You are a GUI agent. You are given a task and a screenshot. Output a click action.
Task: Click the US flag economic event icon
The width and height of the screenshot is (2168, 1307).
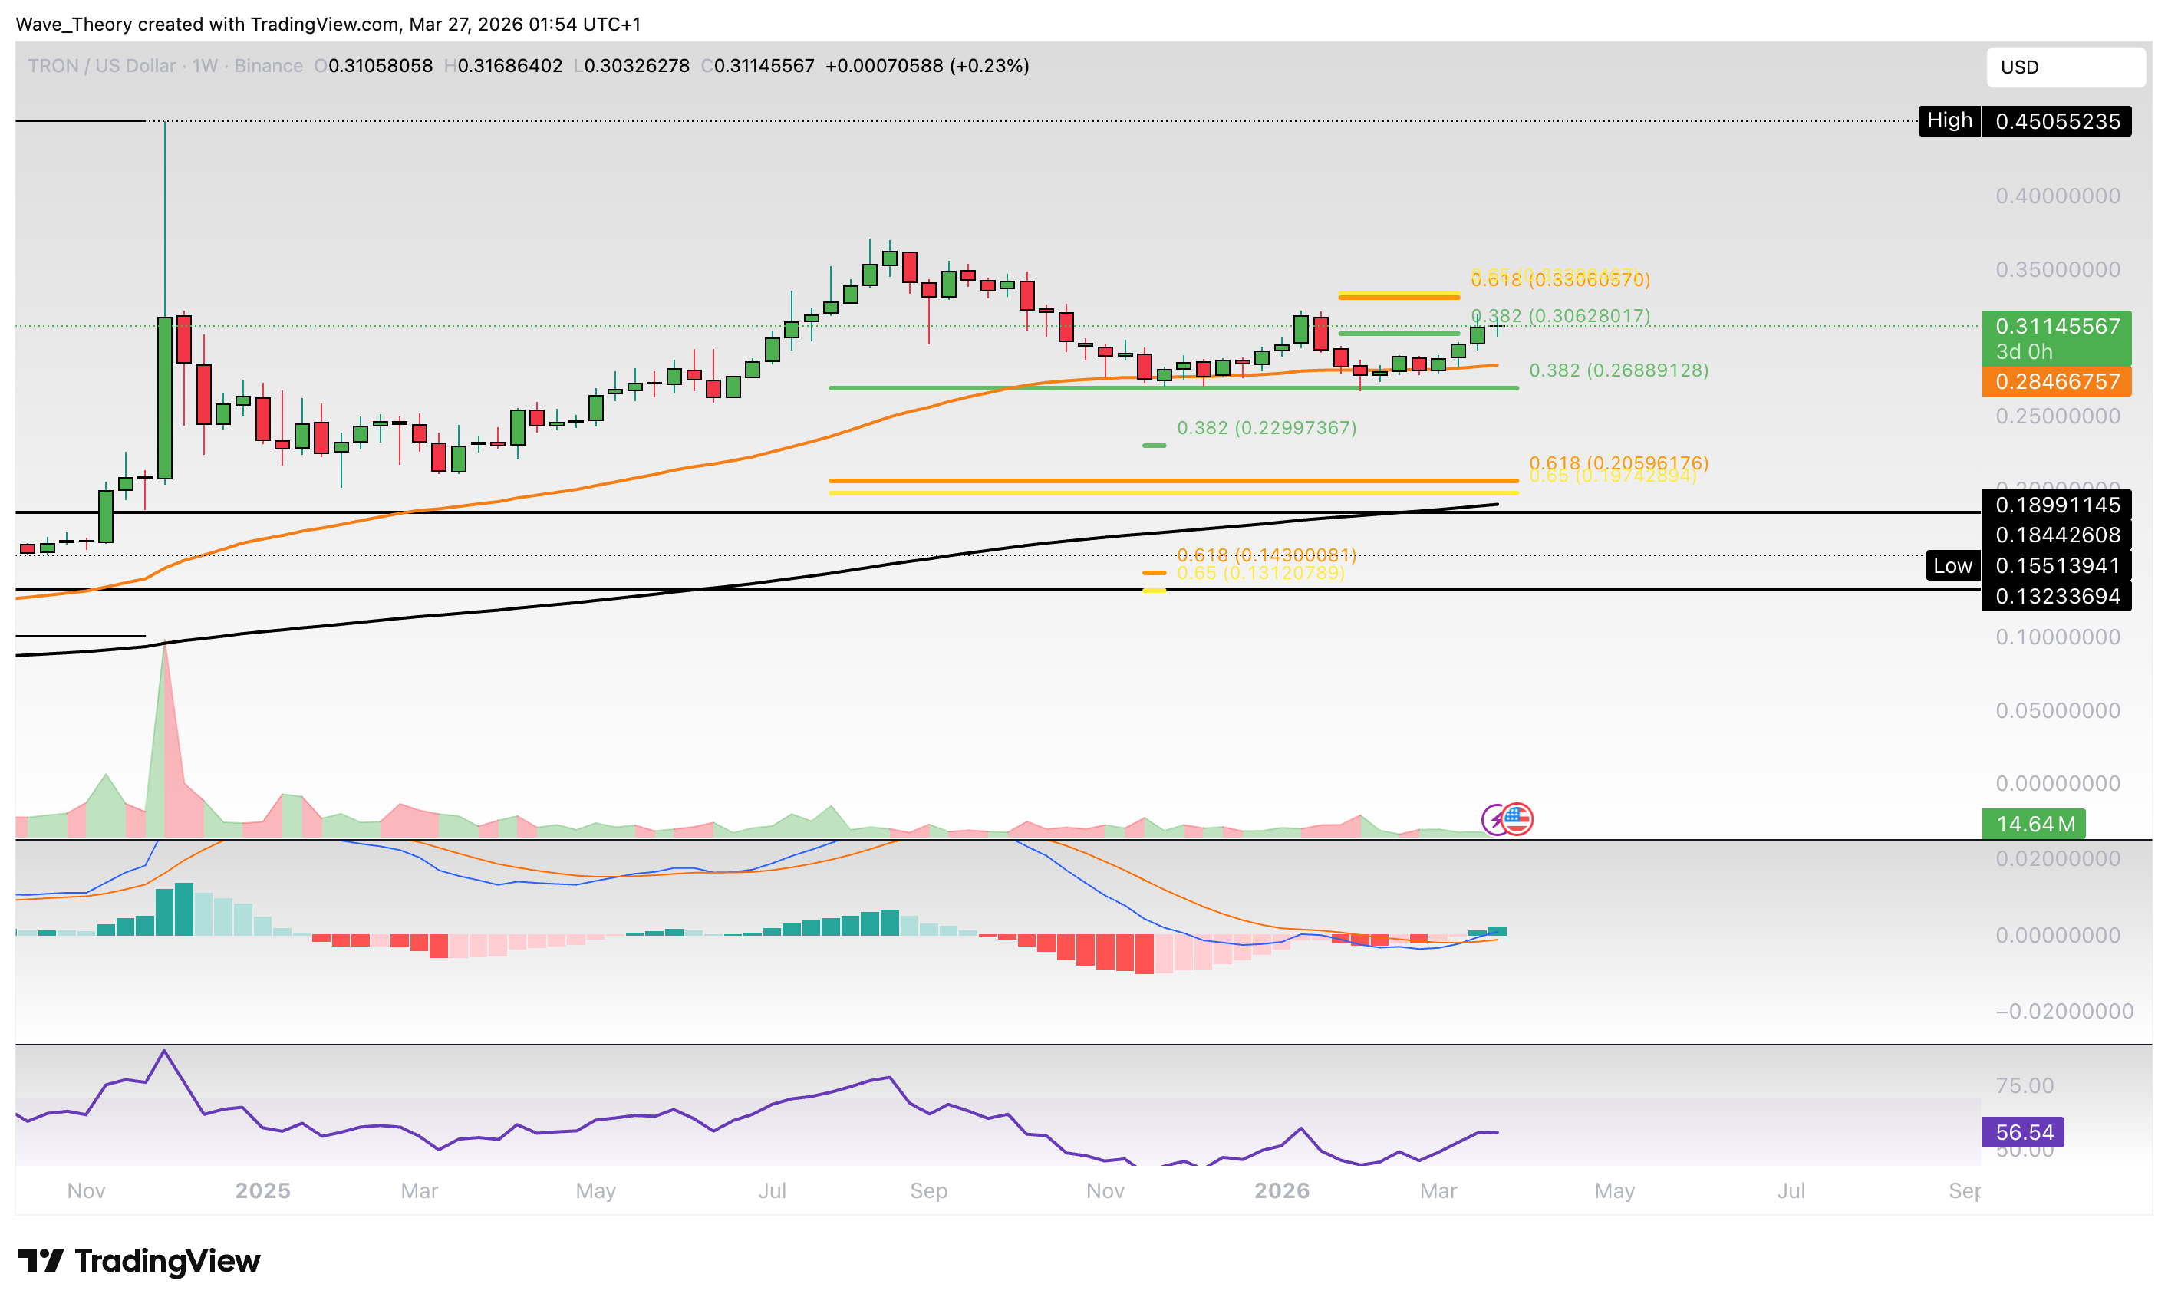coord(1517,819)
